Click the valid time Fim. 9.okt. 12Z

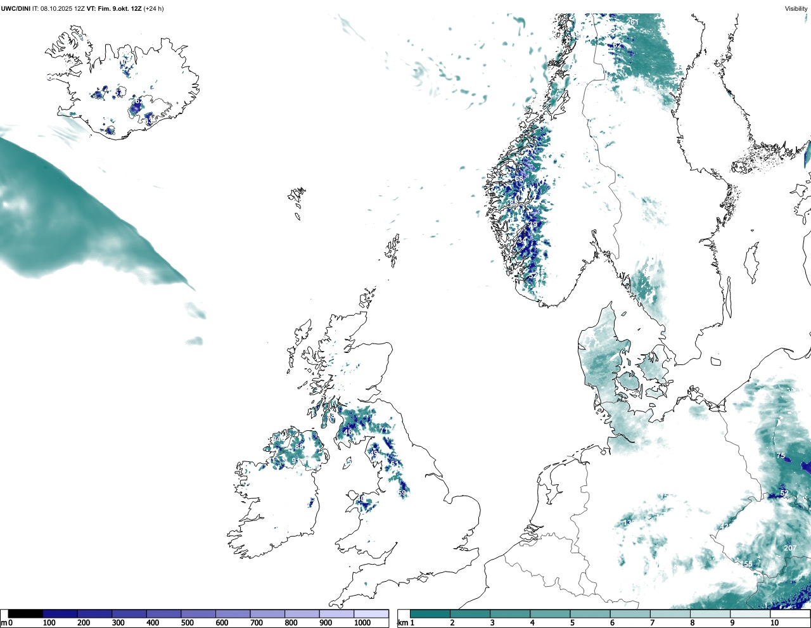pos(119,8)
